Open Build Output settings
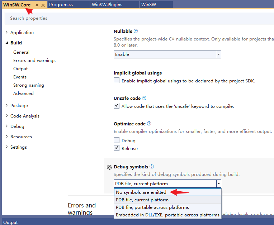The width and height of the screenshot is (274, 225). [x=20, y=69]
